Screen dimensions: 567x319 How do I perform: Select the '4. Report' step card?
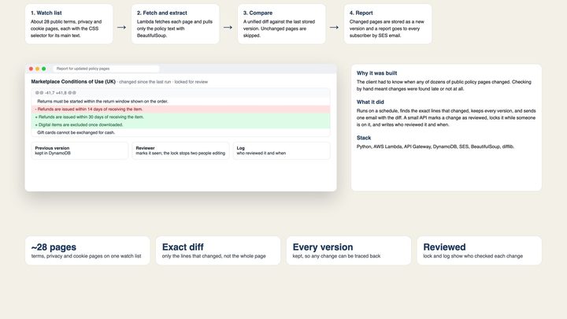388,24
